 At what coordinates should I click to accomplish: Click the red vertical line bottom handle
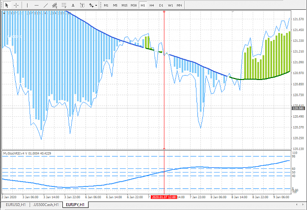tap(164, 149)
